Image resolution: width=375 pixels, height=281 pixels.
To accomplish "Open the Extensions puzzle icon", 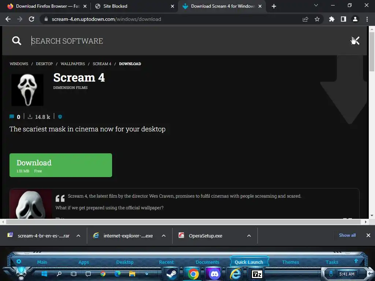I will click(x=332, y=19).
